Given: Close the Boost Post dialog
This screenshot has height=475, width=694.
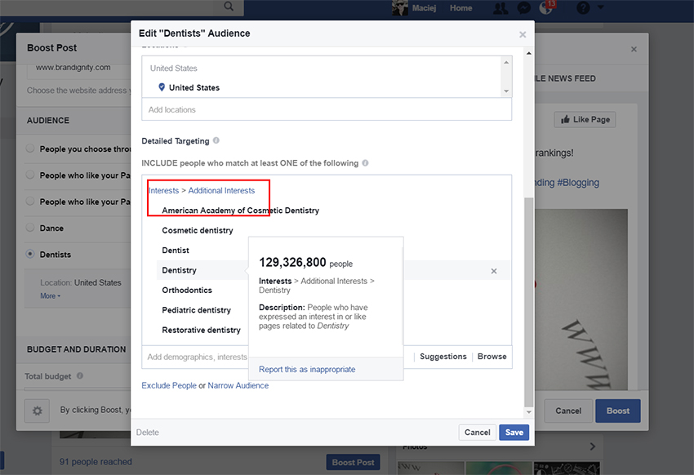Looking at the screenshot, I should 634,49.
